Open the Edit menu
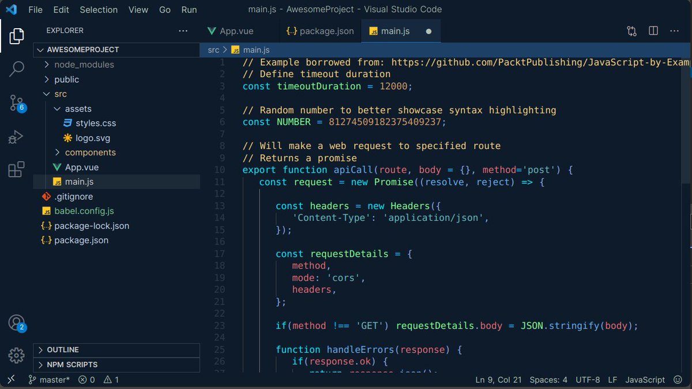Viewport: 692px width, 389px height. click(61, 10)
